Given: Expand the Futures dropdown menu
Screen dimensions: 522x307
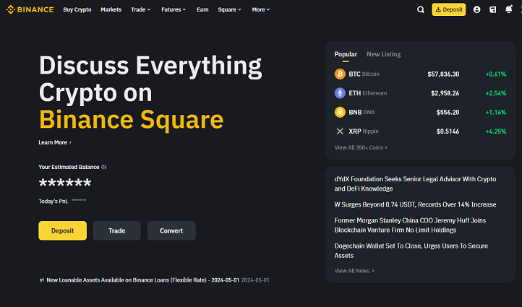Looking at the screenshot, I should click(x=174, y=9).
